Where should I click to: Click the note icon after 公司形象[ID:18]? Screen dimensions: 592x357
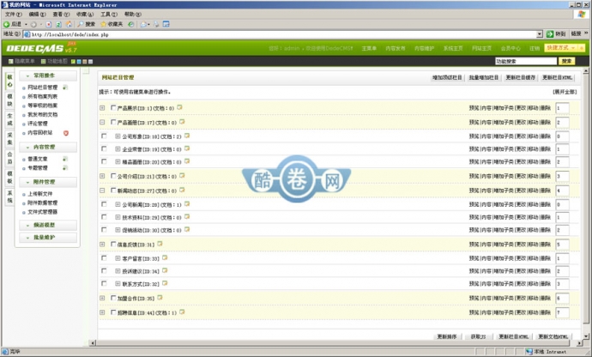187,136
